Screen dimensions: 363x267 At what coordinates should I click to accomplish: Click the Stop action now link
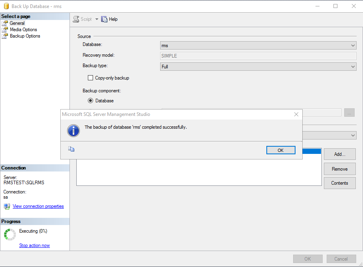coord(34,245)
